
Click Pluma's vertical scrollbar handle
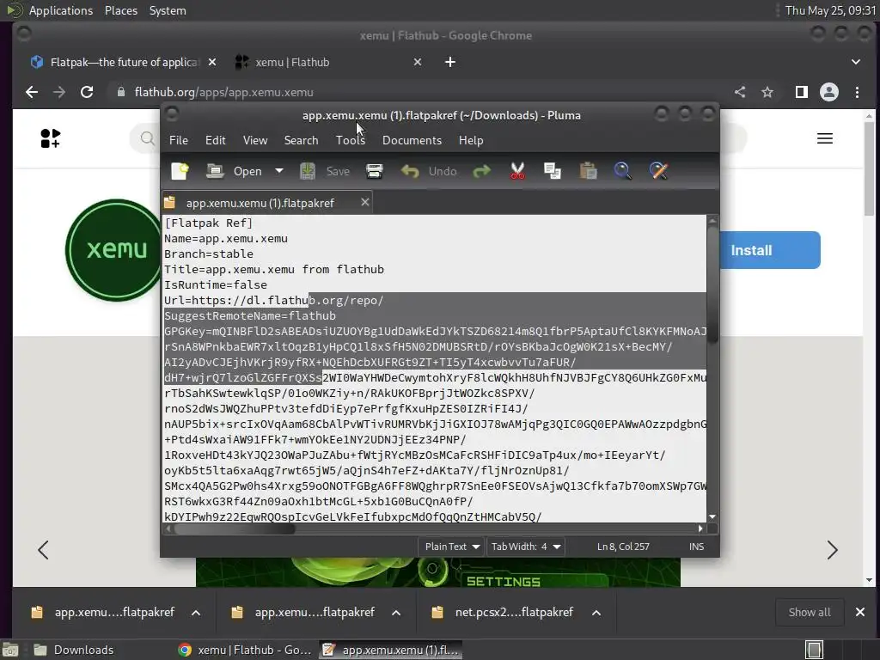click(712, 284)
